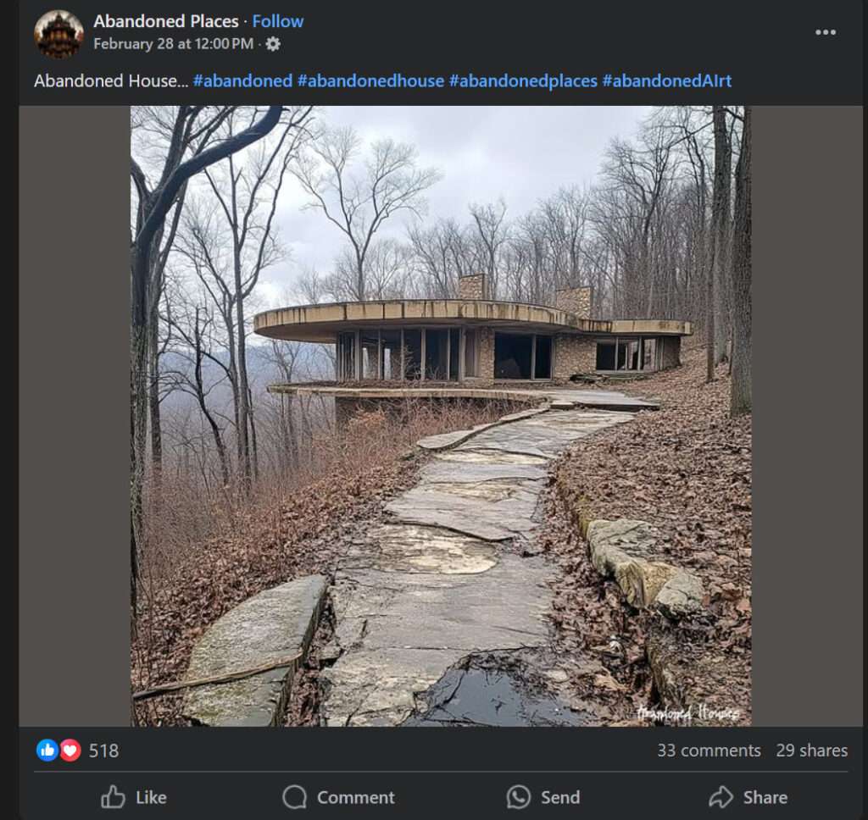Open the abandoned house photo
Image resolution: width=868 pixels, height=820 pixels.
point(441,415)
